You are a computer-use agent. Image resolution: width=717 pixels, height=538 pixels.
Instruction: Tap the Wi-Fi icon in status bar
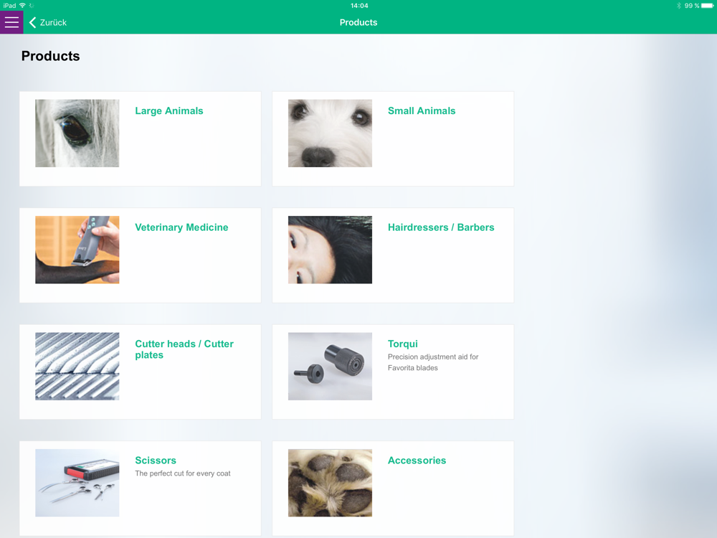(x=22, y=6)
